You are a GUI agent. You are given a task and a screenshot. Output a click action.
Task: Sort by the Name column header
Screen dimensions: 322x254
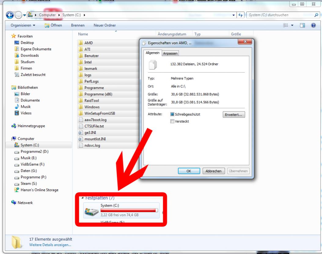[83, 34]
